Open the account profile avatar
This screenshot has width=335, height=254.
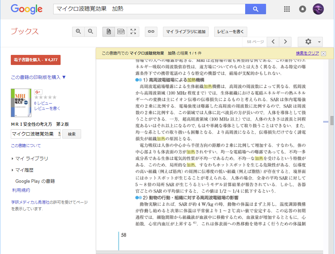pos(318,9)
